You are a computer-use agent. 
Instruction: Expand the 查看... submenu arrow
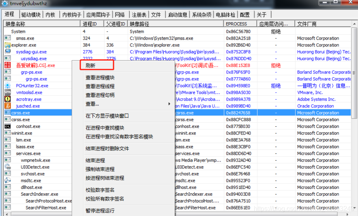pos(169,104)
